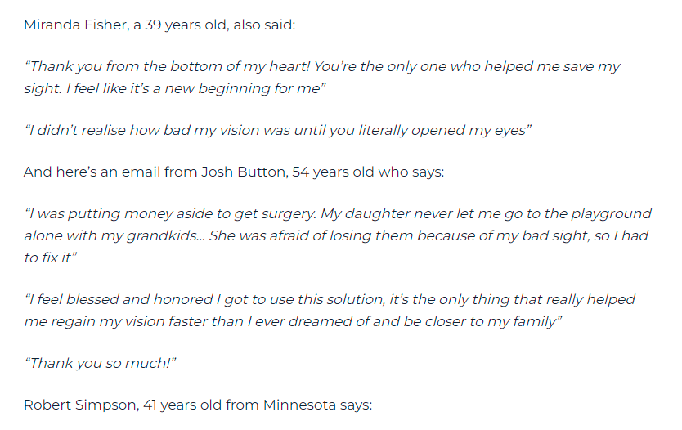Click the quote 'Thank you so much!'
The width and height of the screenshot is (682, 430).
(x=101, y=364)
